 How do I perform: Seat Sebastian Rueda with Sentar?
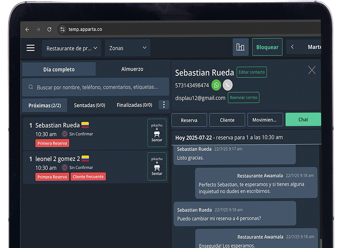pyautogui.click(x=157, y=133)
